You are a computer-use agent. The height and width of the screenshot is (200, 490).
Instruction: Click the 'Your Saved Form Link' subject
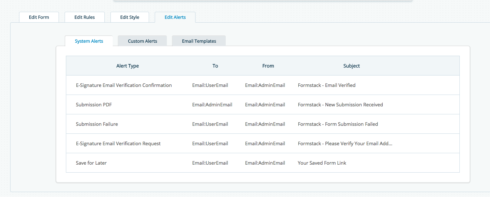[x=322, y=163]
